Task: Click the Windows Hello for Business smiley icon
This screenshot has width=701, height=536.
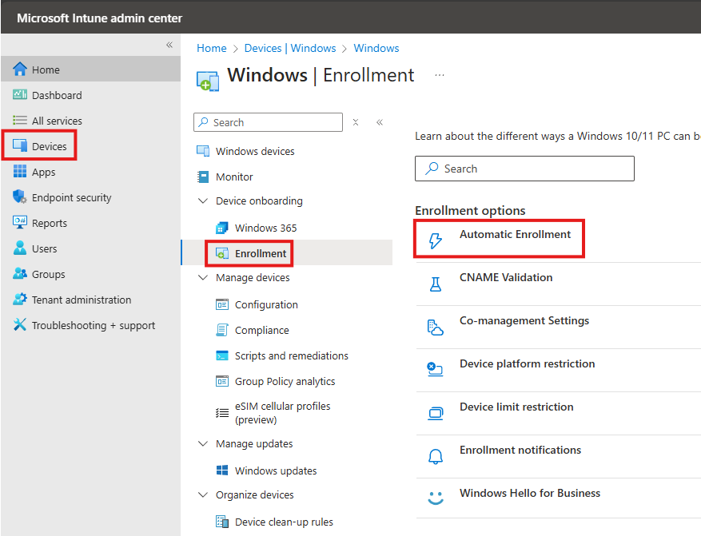Action: click(x=436, y=498)
